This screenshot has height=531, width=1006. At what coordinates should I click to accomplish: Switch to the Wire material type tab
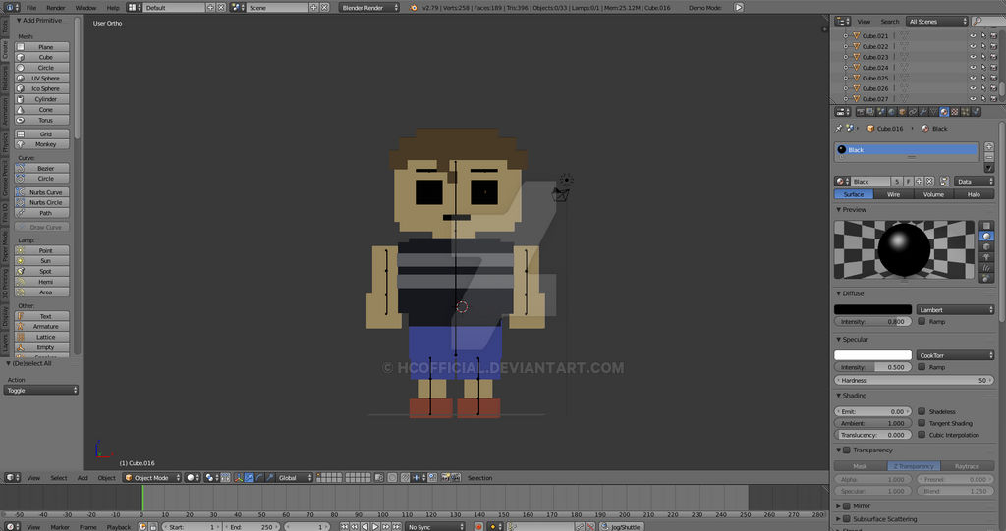coord(893,194)
